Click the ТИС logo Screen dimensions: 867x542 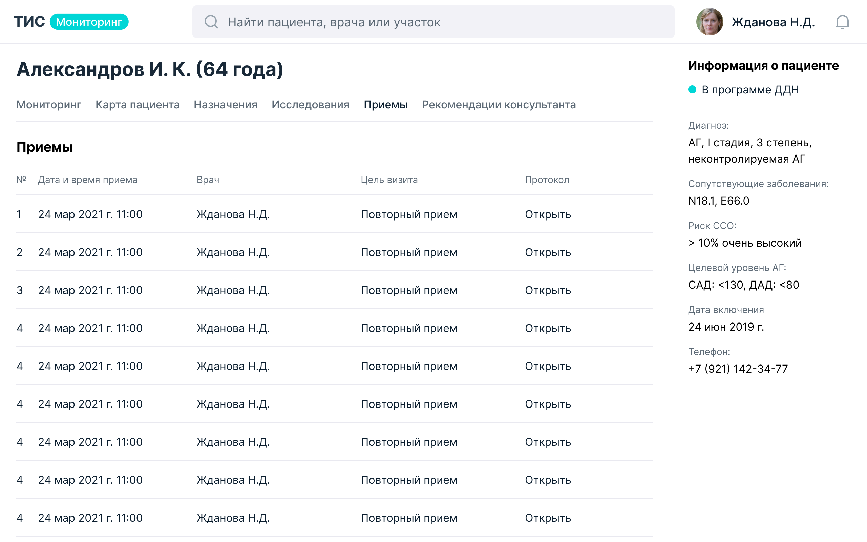[x=29, y=22]
